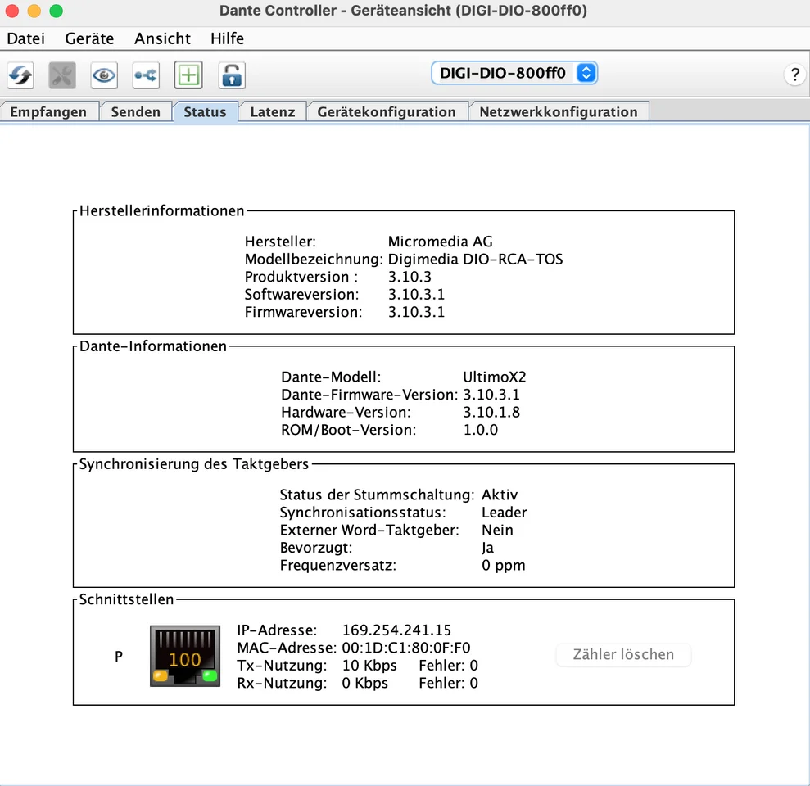Select the multicast routing icon
Viewport: 810px width, 786px height.
coord(146,75)
